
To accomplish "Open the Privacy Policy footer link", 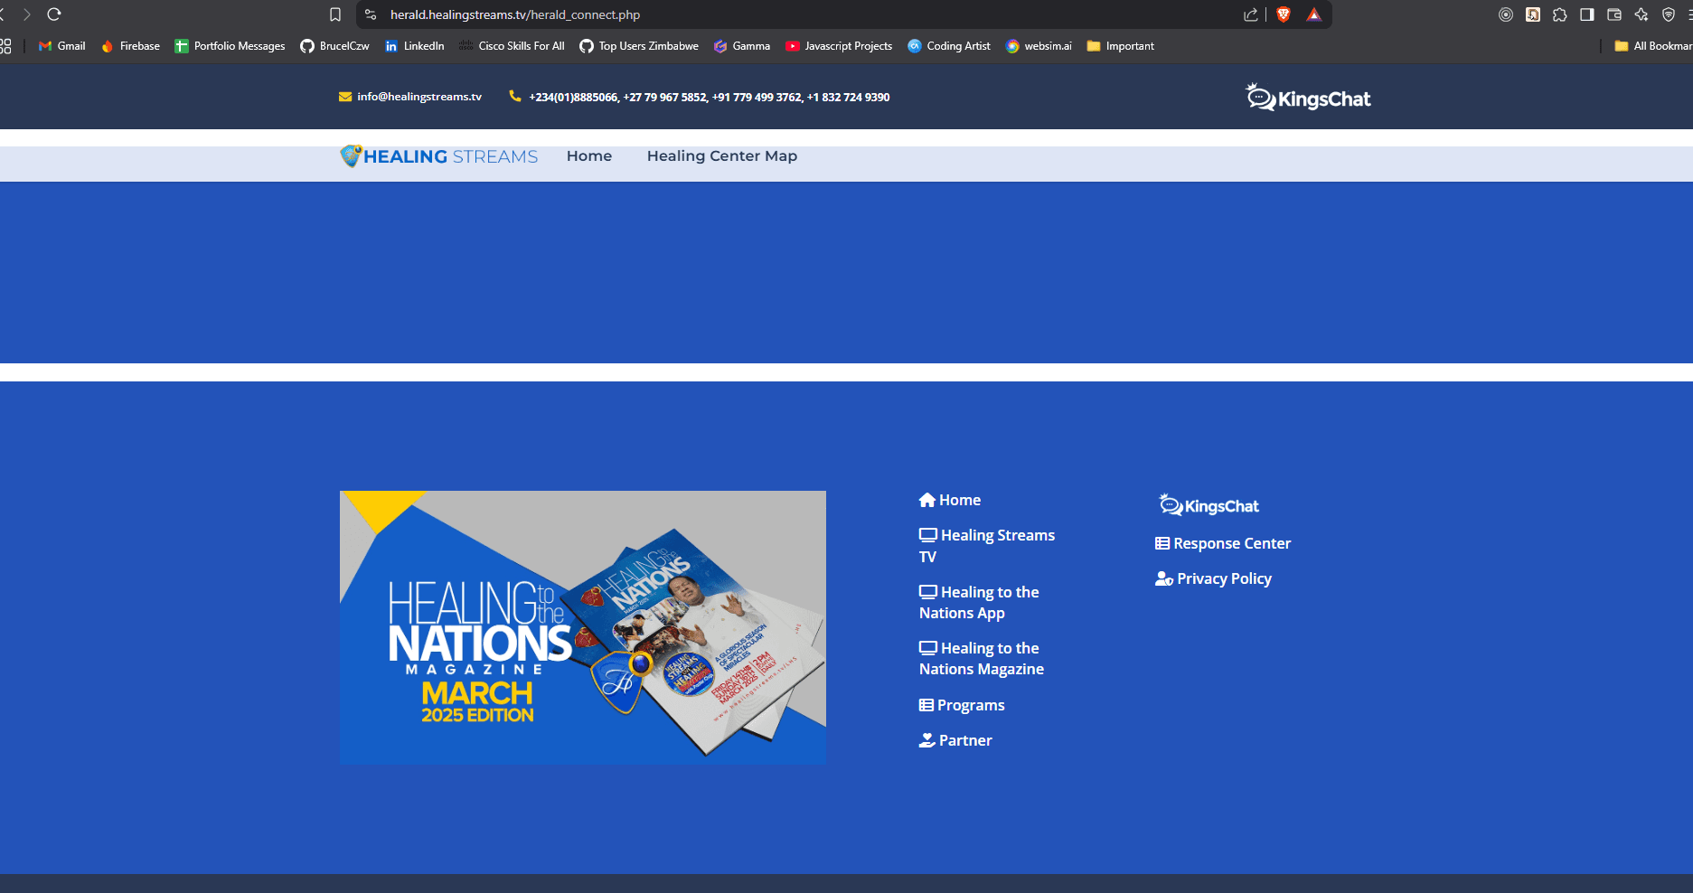I will 1213,578.
